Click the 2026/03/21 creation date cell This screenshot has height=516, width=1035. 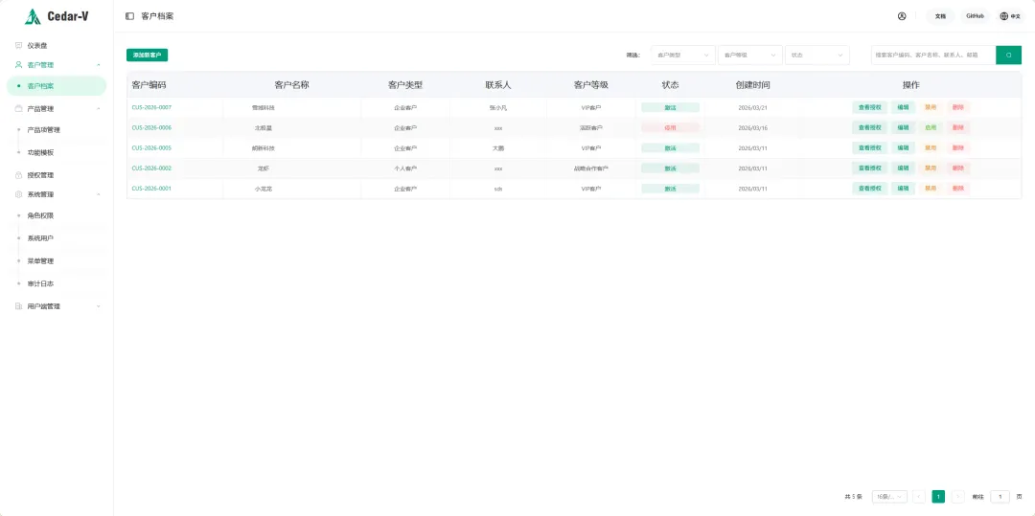tap(752, 107)
